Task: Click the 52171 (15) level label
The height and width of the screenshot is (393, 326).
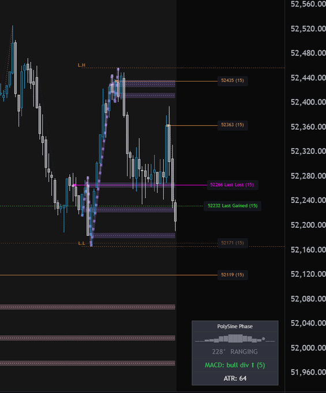Action: click(233, 243)
